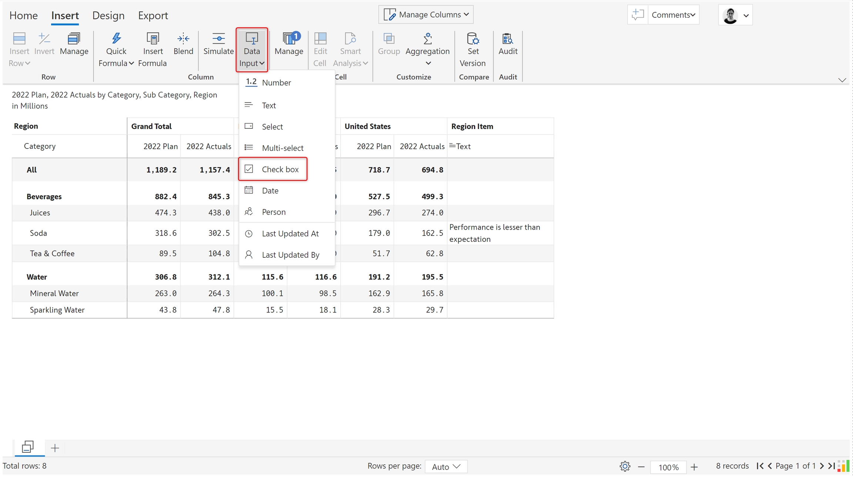
Task: Go to the last page arrow
Action: (x=832, y=466)
